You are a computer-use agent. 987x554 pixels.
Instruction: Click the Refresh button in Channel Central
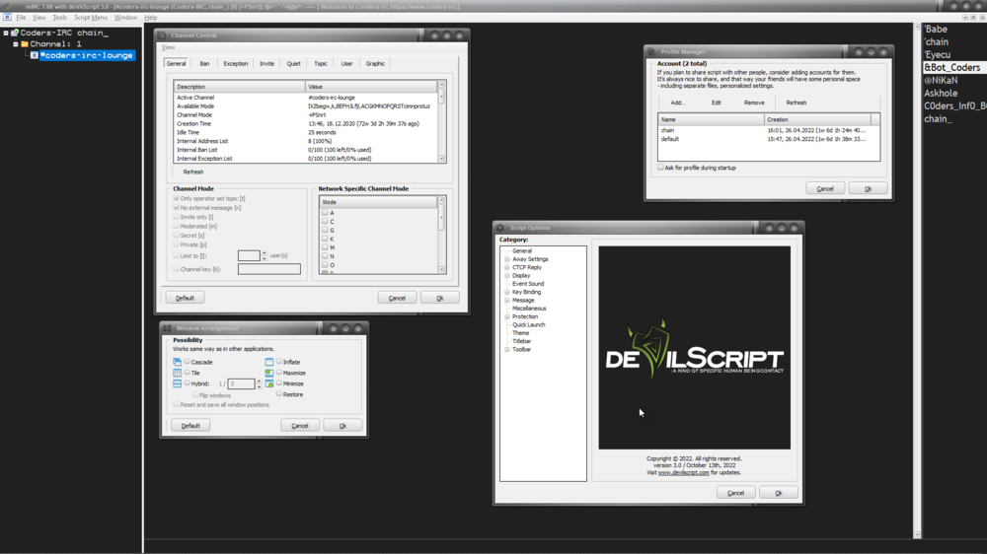coord(193,172)
